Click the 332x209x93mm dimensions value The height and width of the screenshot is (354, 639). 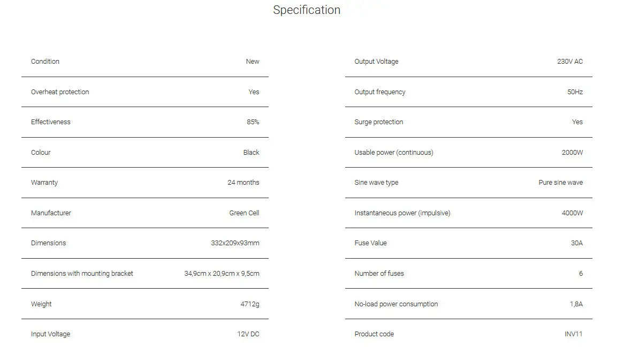[x=235, y=243]
